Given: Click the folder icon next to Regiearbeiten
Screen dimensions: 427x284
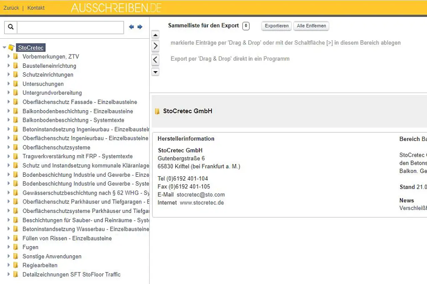Looking at the screenshot, I should tap(15, 265).
